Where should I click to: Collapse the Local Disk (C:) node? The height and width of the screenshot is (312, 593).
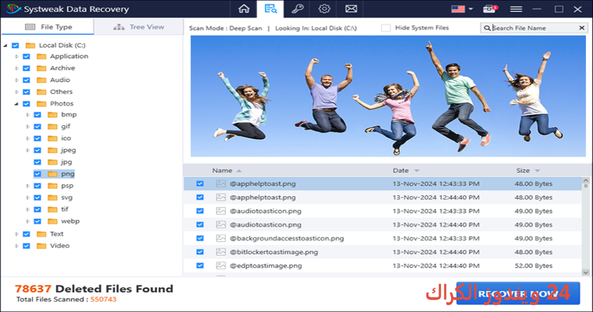(5, 45)
